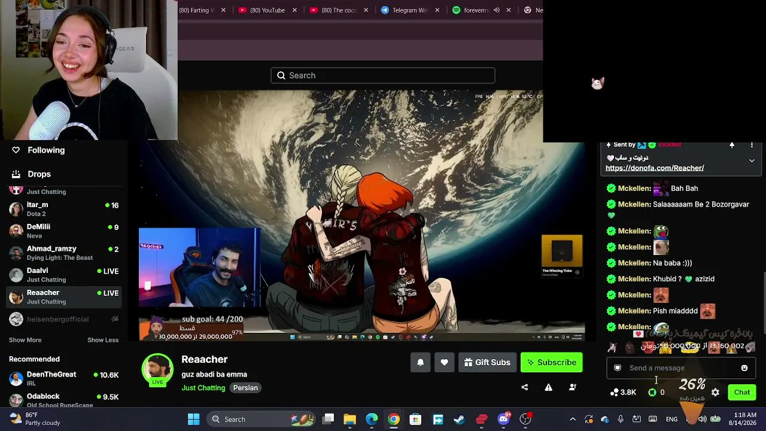The width and height of the screenshot is (766, 431).
Task: Show hidden system tray icons
Action: 573,419
